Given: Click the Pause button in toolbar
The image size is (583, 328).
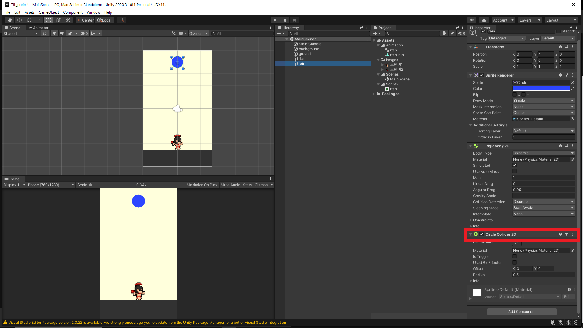Looking at the screenshot, I should pos(285,20).
